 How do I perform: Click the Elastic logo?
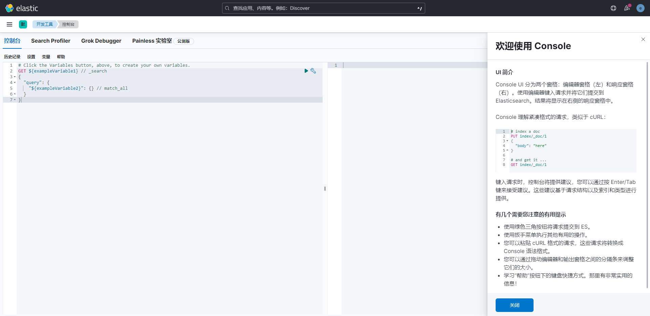pos(22,8)
